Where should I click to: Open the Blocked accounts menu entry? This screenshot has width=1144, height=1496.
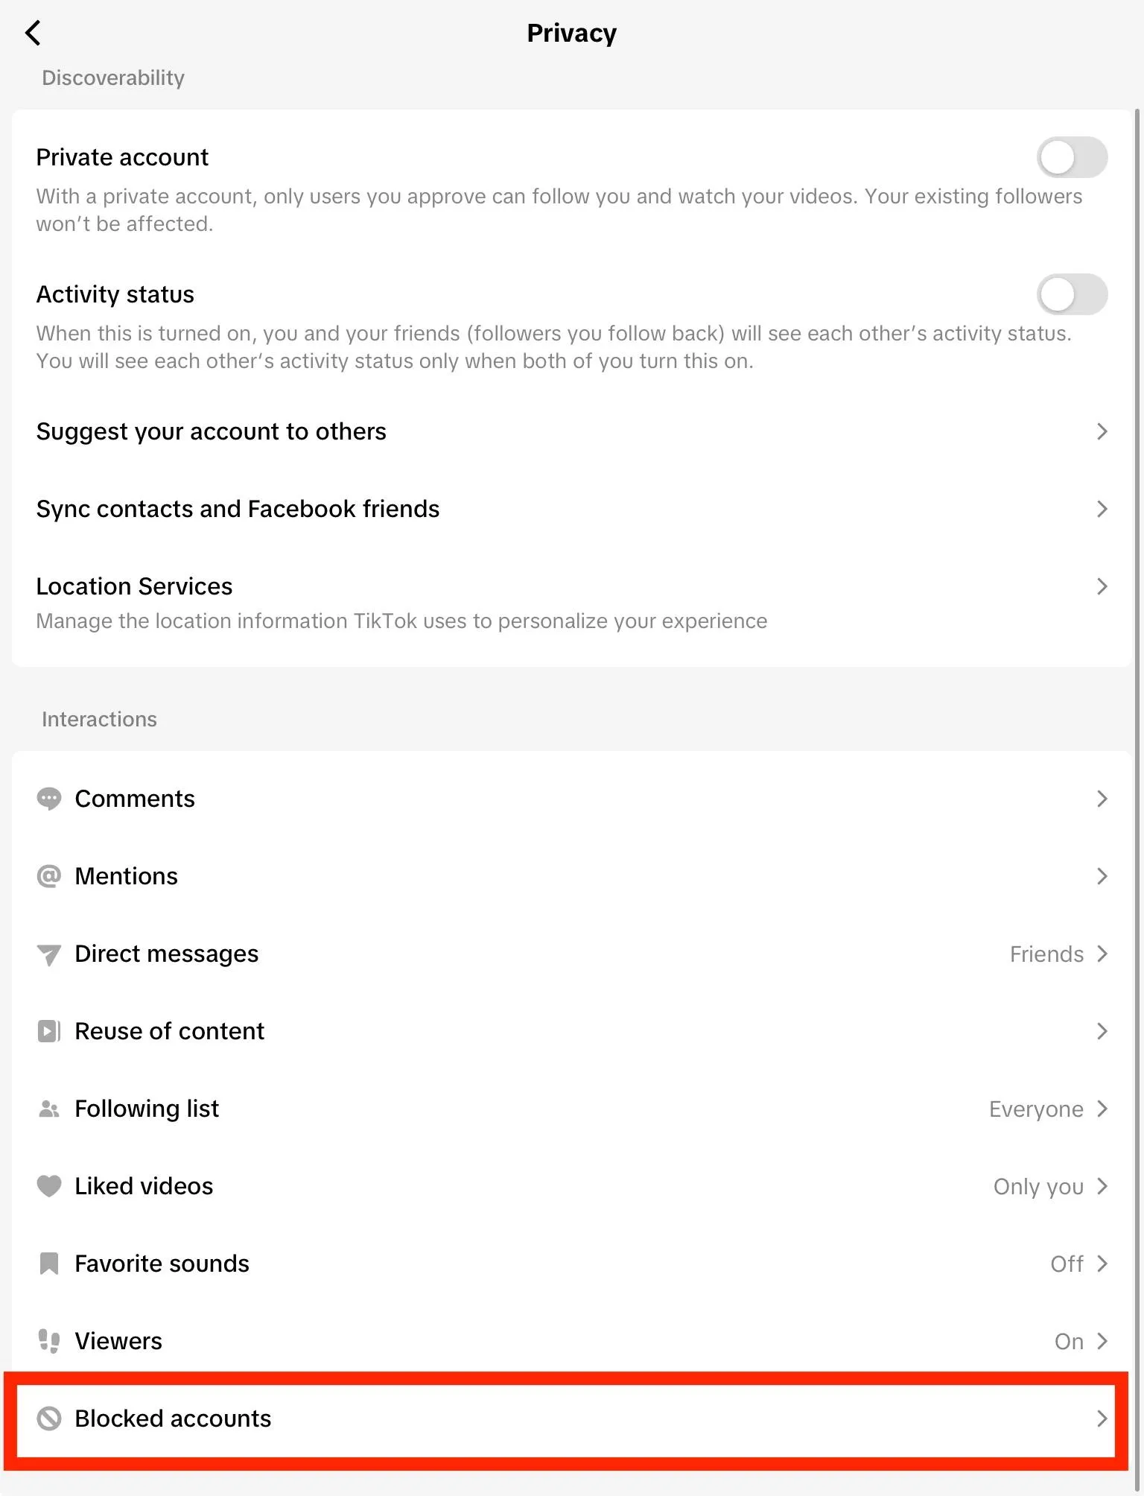point(173,1419)
